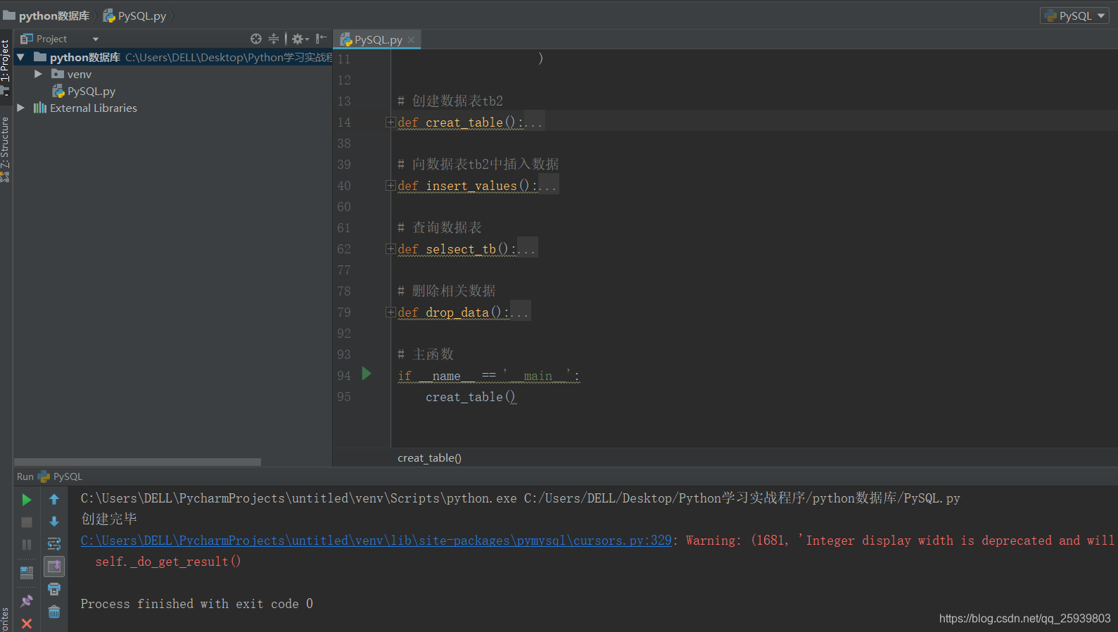Click Down the Stack Trace blue arrow
This screenshot has width=1118, height=632.
[54, 522]
